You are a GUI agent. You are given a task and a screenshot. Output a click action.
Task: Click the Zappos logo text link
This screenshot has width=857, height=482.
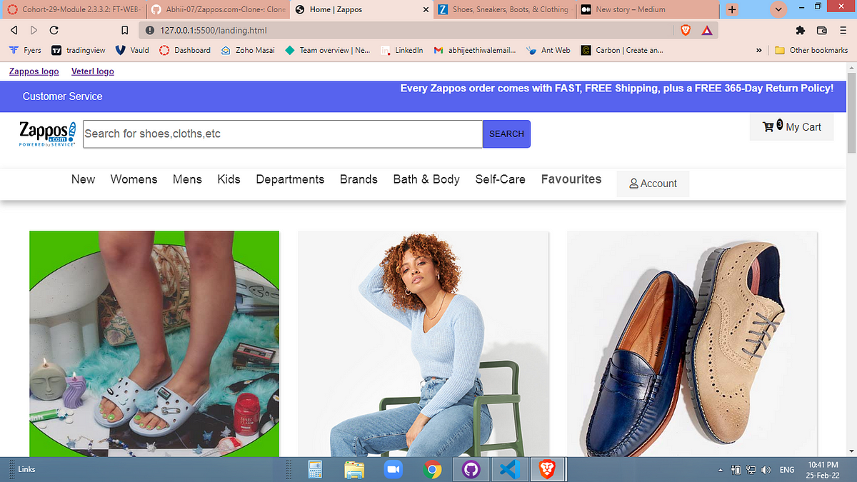coord(34,71)
